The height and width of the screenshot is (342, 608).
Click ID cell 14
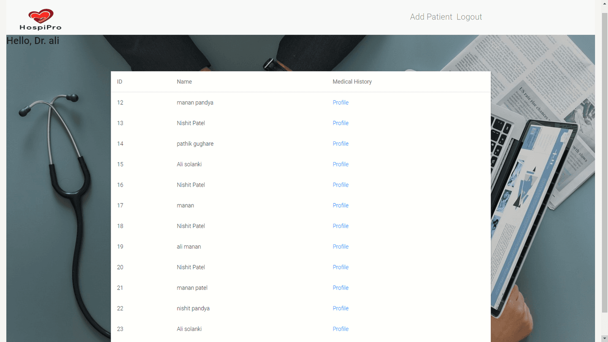click(x=120, y=144)
